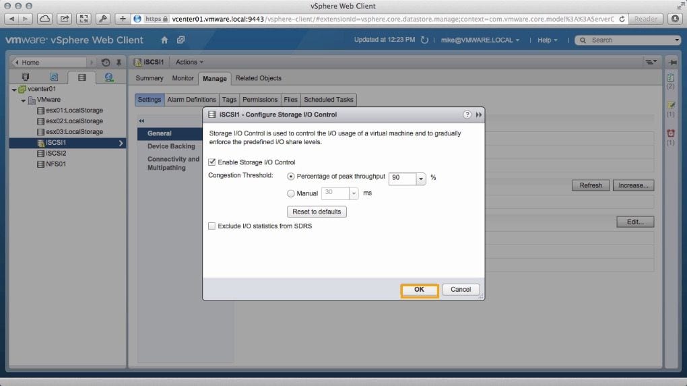687x386 pixels.
Task: Select Percentage of peak throughput option
Action: click(x=291, y=176)
